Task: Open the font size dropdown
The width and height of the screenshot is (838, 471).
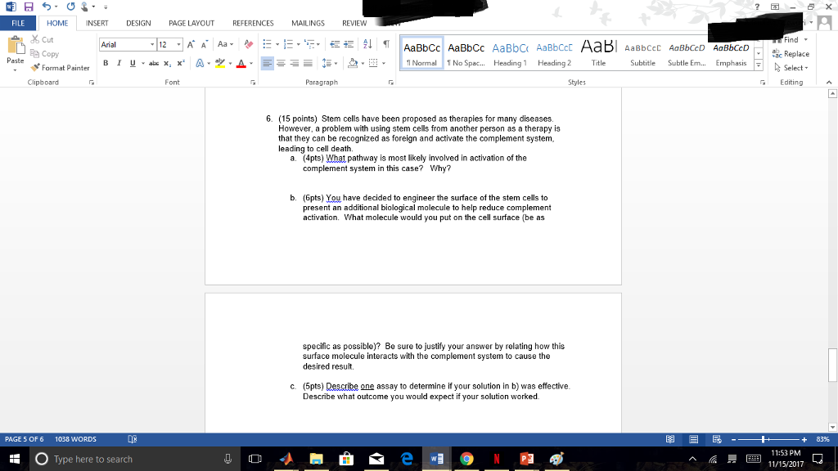Action: point(178,44)
